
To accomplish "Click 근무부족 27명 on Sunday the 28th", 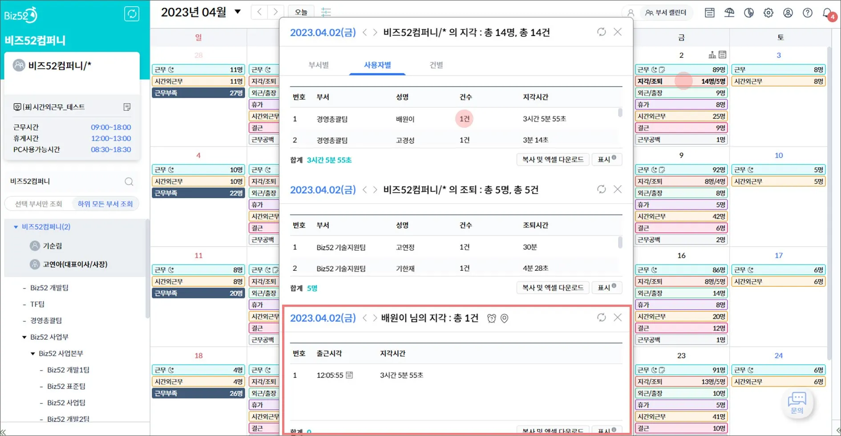I will pos(198,93).
